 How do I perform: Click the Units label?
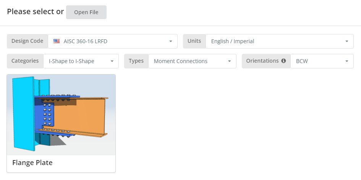click(194, 41)
